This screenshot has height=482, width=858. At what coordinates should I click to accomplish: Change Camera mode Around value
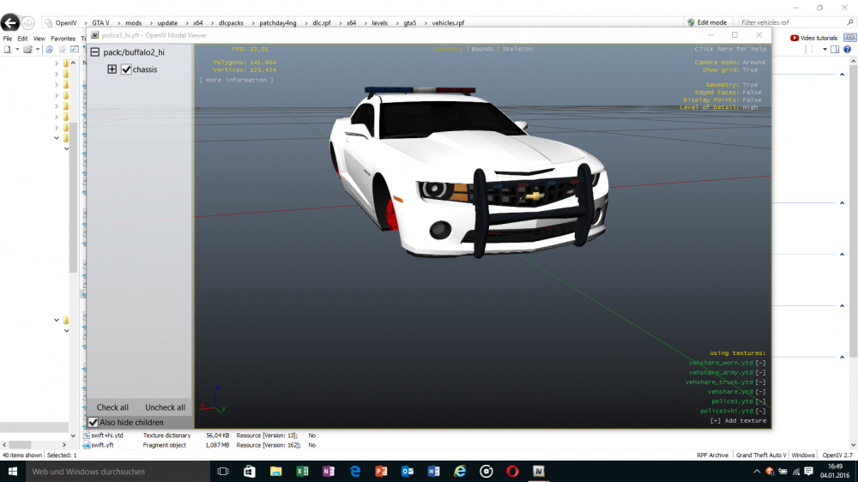click(x=753, y=63)
